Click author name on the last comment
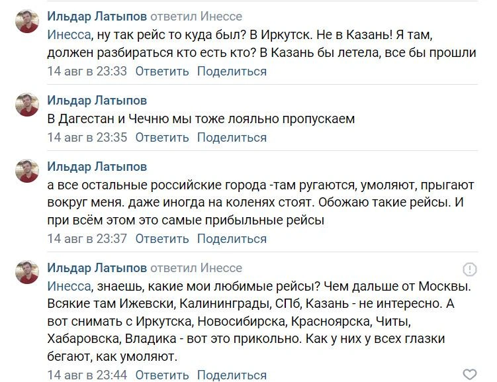 pyautogui.click(x=97, y=268)
